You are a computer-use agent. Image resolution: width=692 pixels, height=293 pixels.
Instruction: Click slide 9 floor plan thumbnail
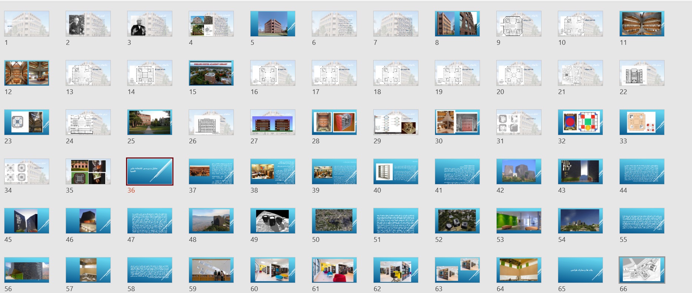click(519, 24)
